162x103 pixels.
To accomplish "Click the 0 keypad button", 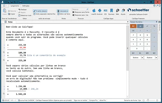I will click(x=137, y=49).
